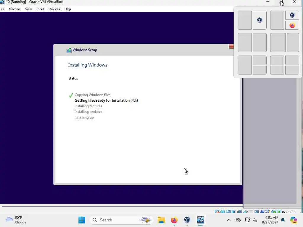Snap window to tall zone showing VirtualBox icon

[x=260, y=20]
